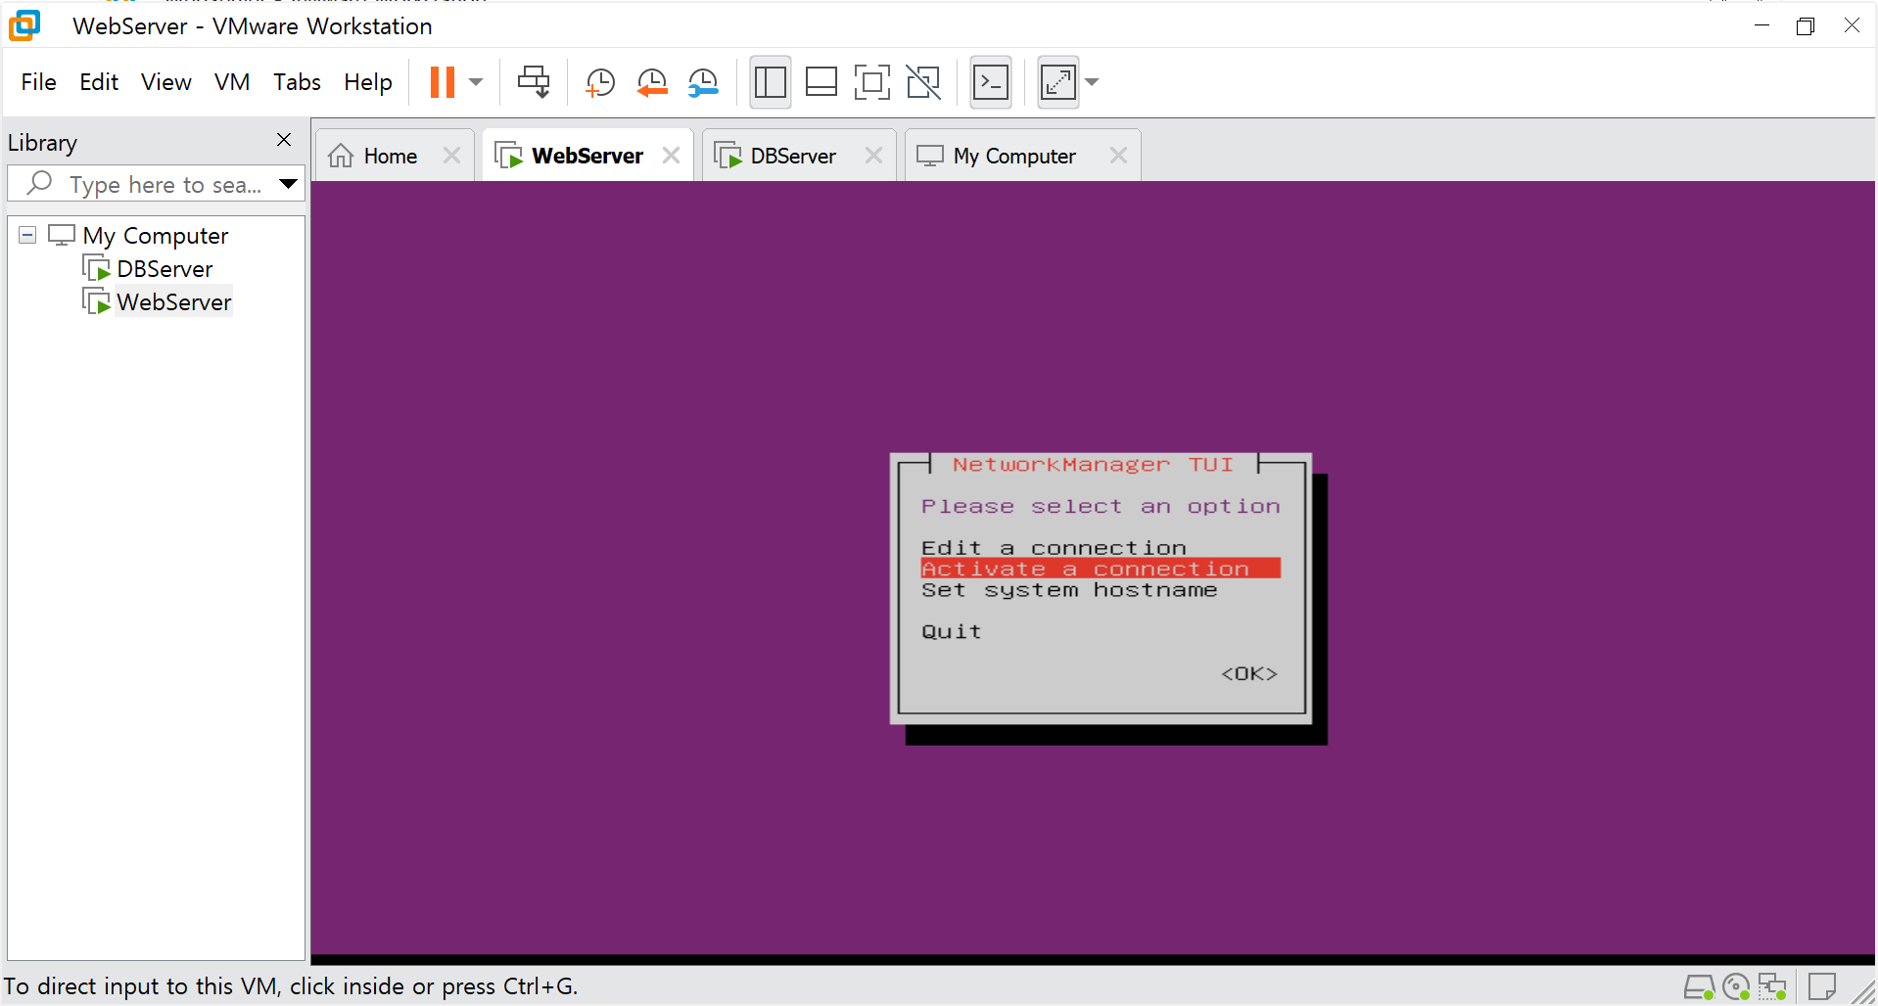Close the Home tab
This screenshot has width=1878, height=1006.
pyautogui.click(x=451, y=156)
